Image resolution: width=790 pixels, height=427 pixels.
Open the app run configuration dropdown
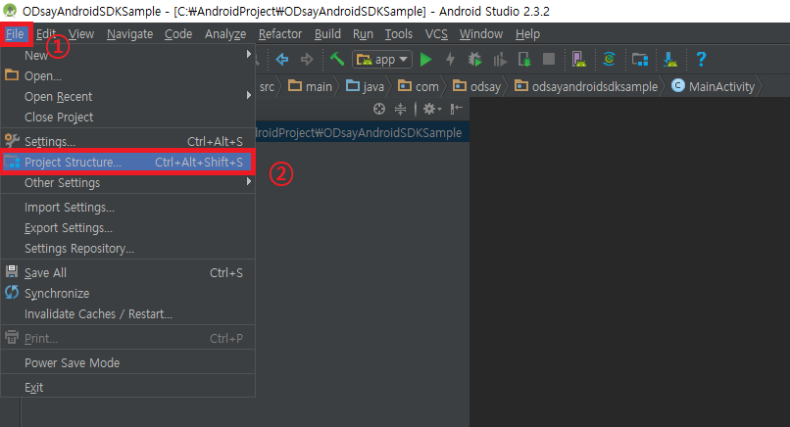pyautogui.click(x=382, y=60)
